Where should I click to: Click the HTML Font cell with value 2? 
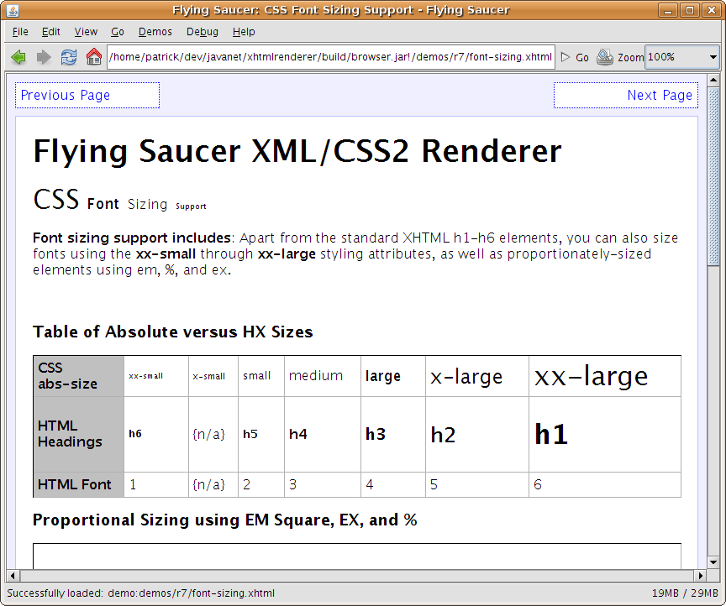tap(261, 485)
